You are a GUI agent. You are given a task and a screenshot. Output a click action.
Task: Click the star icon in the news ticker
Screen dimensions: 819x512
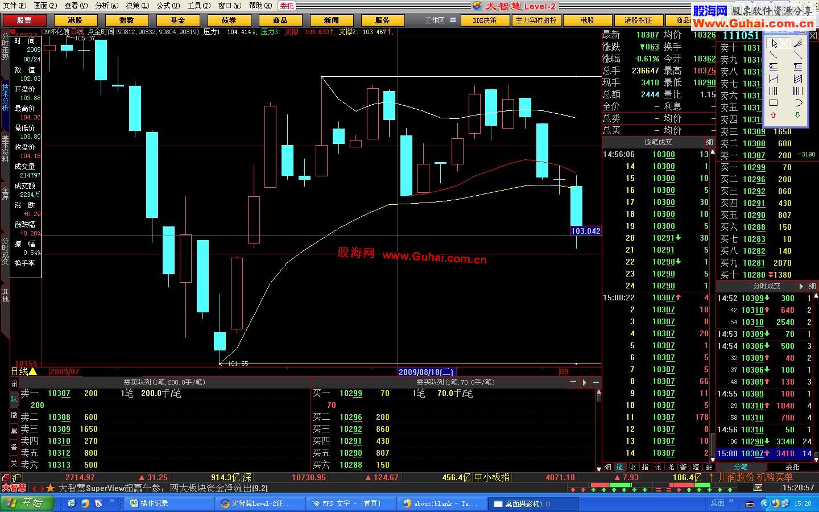(51, 488)
